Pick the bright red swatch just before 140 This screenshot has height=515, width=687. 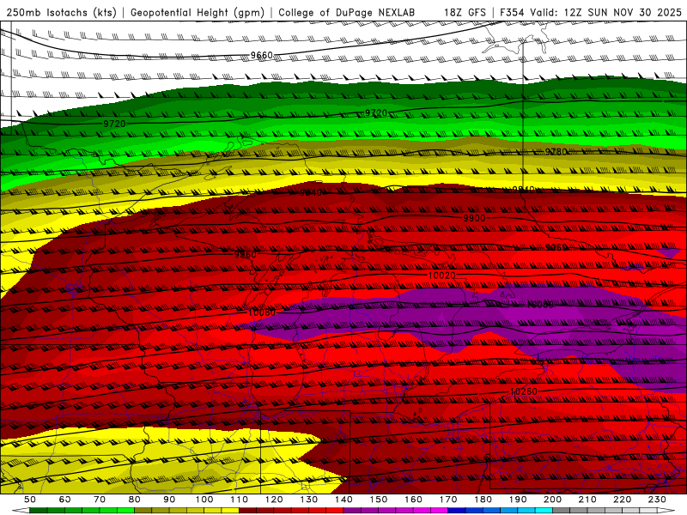pos(335,511)
